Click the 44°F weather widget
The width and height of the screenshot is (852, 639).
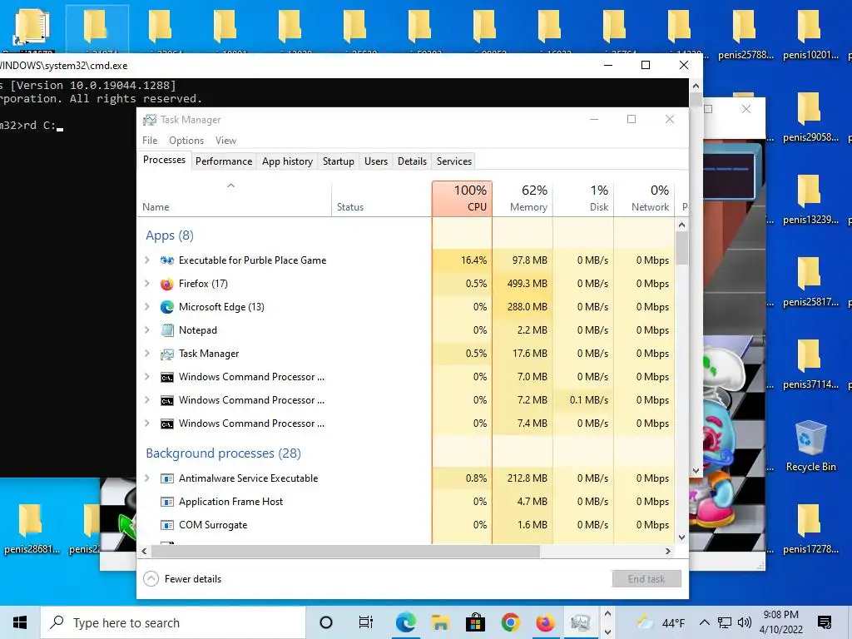click(661, 622)
